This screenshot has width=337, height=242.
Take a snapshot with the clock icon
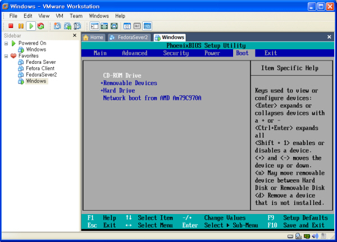pyautogui.click(x=57, y=26)
